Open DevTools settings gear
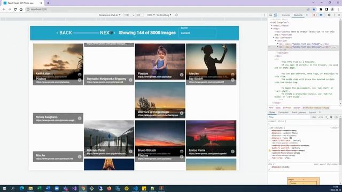The height and width of the screenshot is (192, 342). point(329,15)
